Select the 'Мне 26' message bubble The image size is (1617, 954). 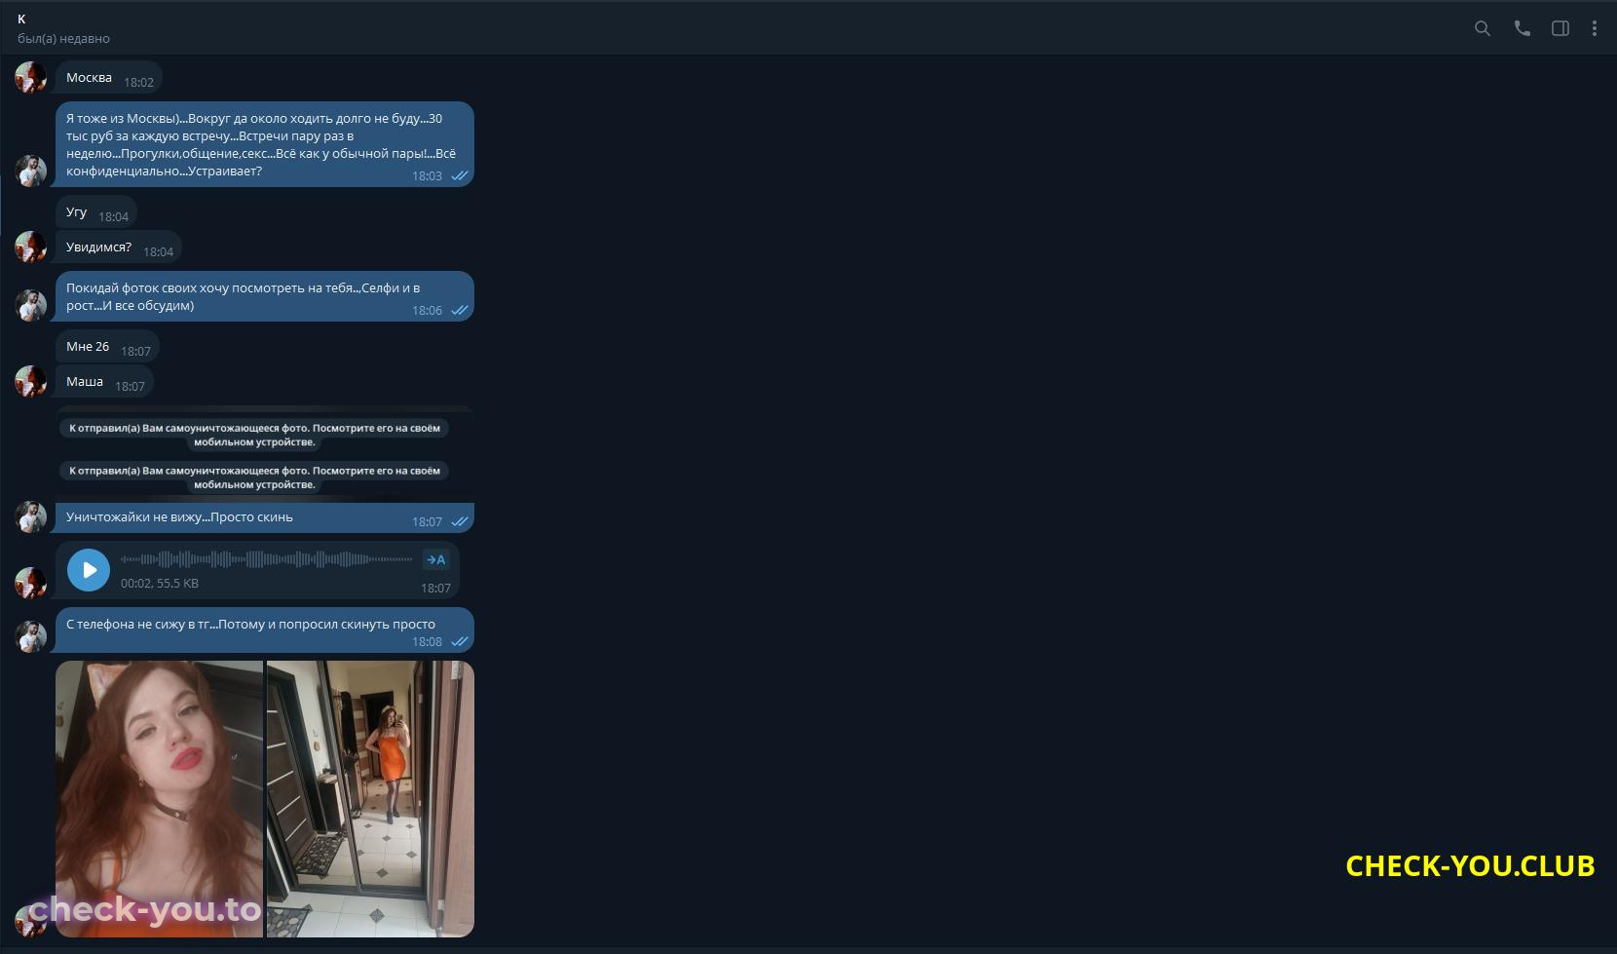coord(107,347)
